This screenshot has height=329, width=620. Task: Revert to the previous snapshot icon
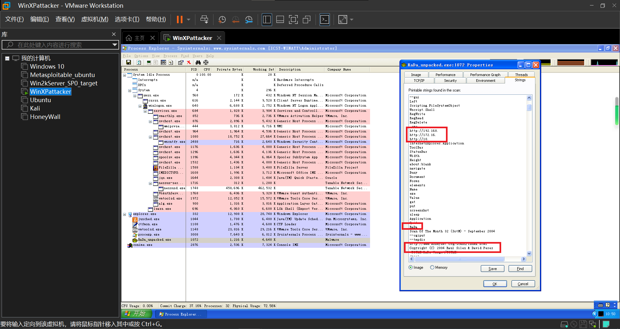(x=236, y=20)
